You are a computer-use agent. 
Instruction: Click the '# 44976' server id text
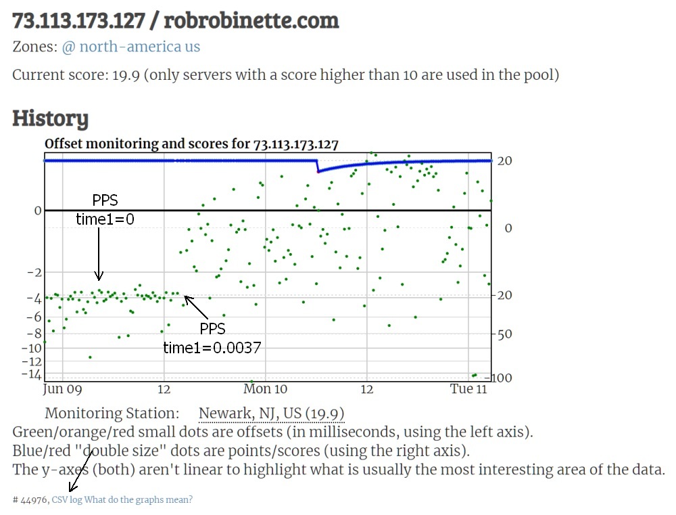pyautogui.click(x=30, y=500)
